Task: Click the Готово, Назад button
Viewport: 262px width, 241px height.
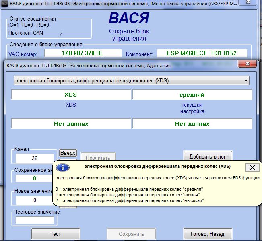Action: 208,234
